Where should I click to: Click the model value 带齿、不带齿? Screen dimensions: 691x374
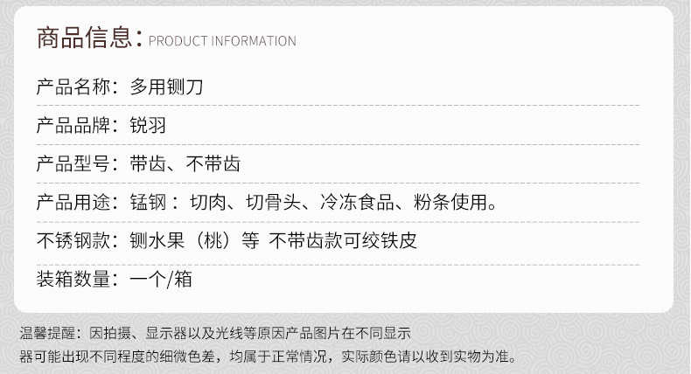(185, 164)
